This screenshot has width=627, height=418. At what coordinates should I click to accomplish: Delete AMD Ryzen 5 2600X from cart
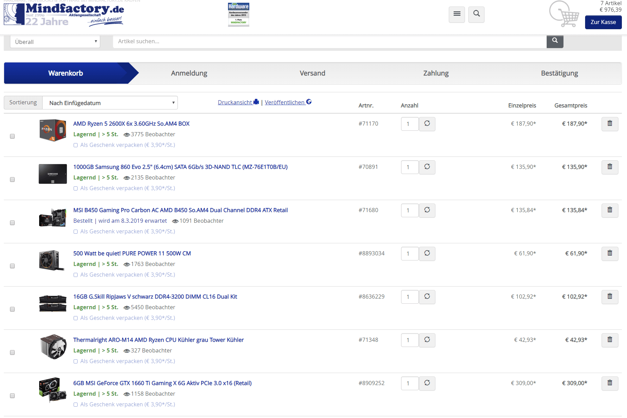(x=610, y=124)
